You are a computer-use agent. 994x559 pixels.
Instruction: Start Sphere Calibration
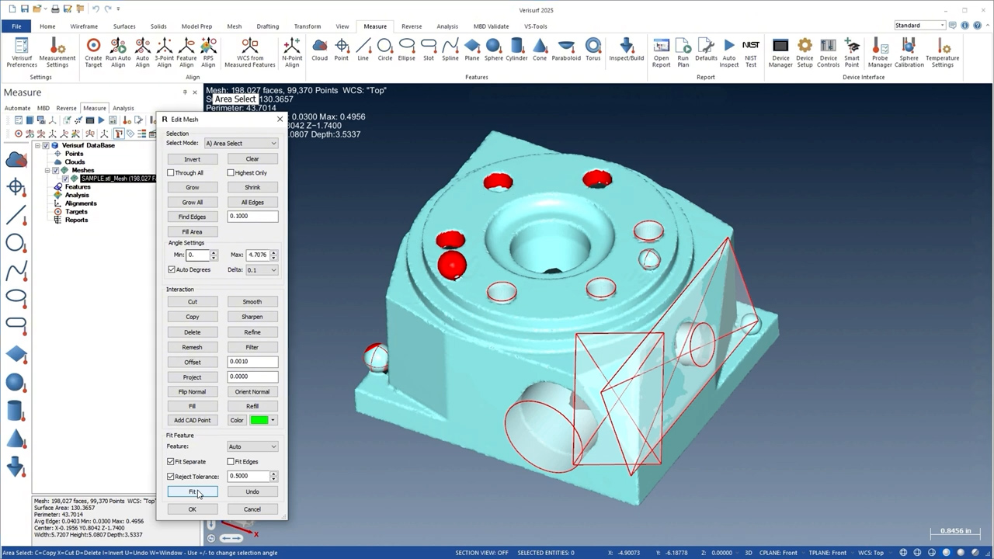[x=909, y=53]
